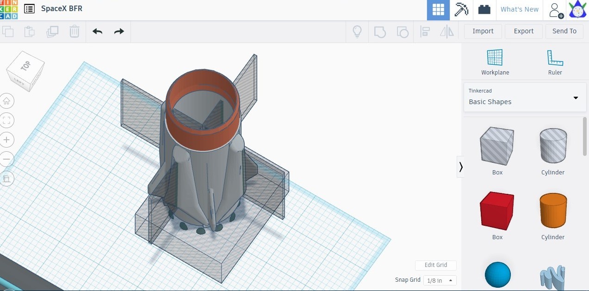Click the Tinkercad logo
This screenshot has height=291, width=589.
9,9
